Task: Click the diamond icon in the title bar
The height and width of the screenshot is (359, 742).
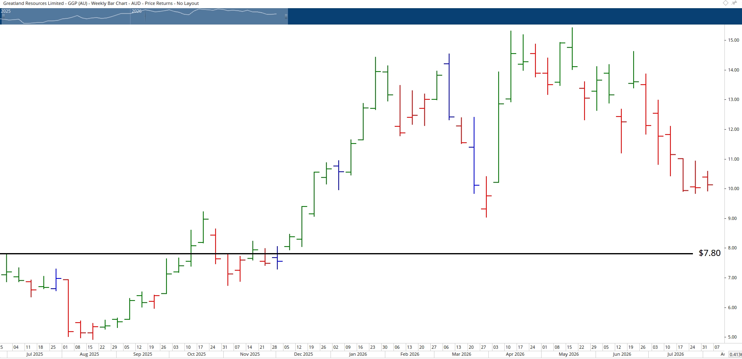Action: (725, 3)
